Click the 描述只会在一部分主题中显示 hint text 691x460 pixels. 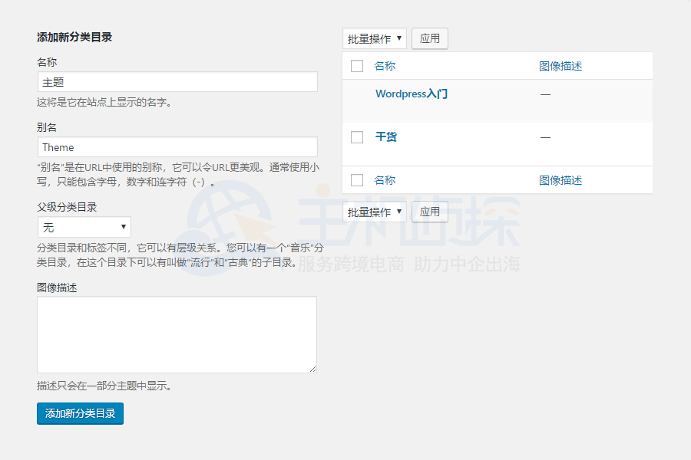pos(104,386)
